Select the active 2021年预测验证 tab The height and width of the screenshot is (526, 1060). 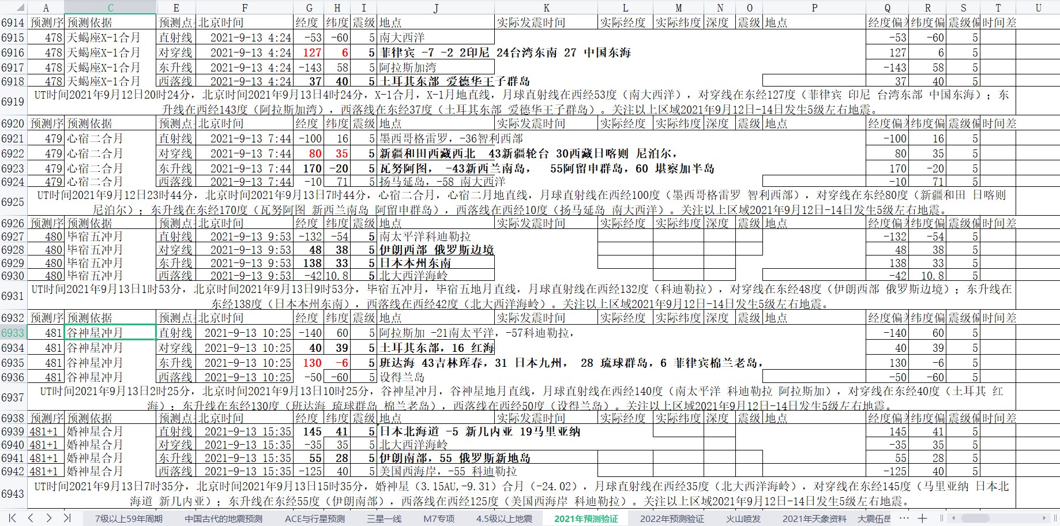coord(586,519)
